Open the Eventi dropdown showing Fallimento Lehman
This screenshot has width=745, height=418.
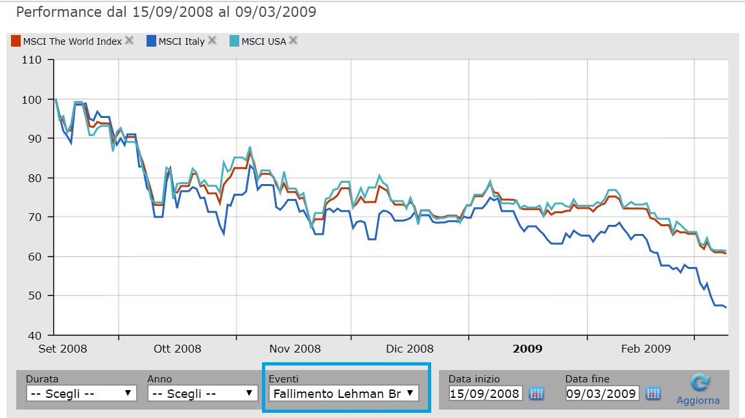click(x=344, y=393)
